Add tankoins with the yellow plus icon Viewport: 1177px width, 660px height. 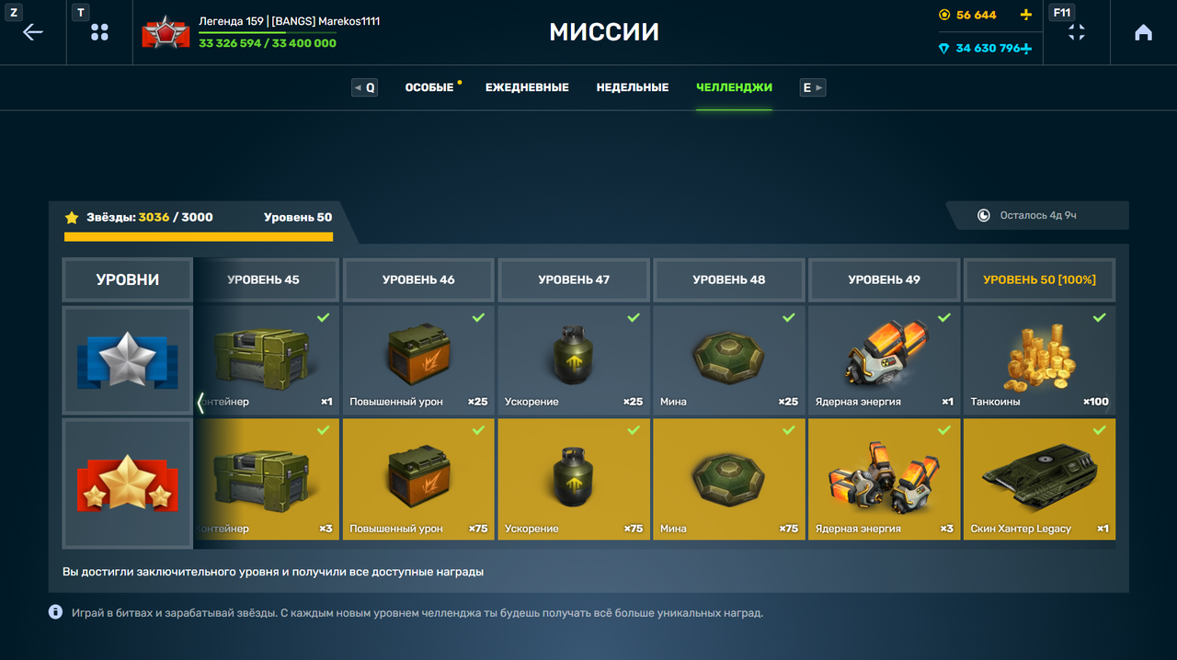(1026, 15)
